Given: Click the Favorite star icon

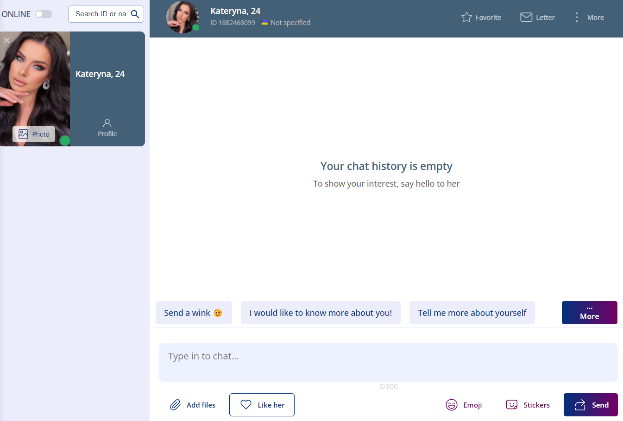Looking at the screenshot, I should click(466, 18).
